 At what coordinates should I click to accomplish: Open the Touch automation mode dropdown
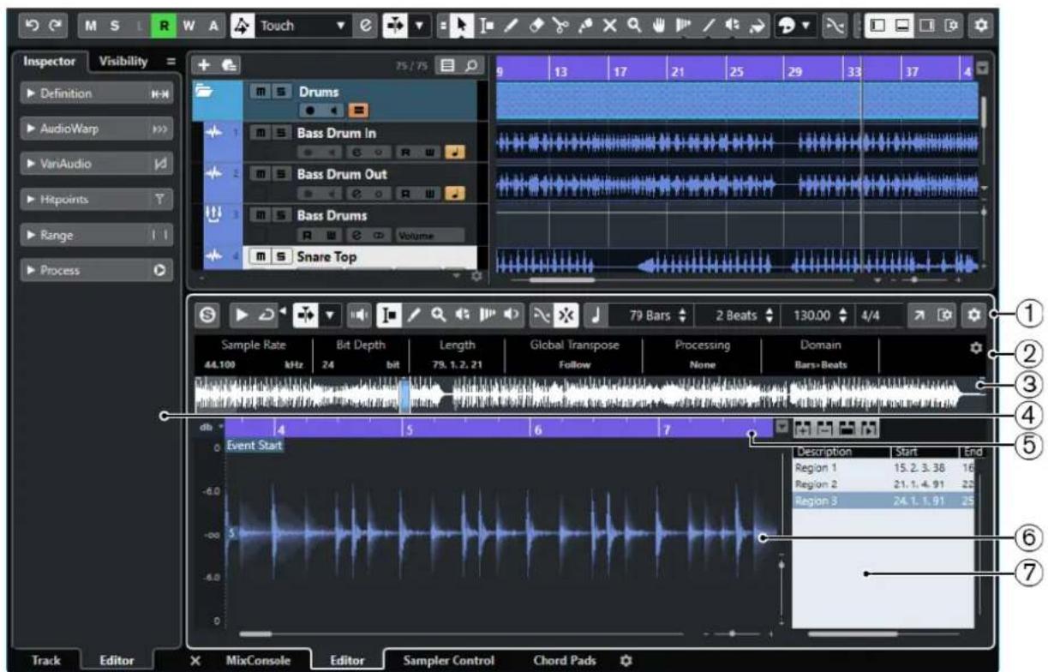pyautogui.click(x=341, y=26)
